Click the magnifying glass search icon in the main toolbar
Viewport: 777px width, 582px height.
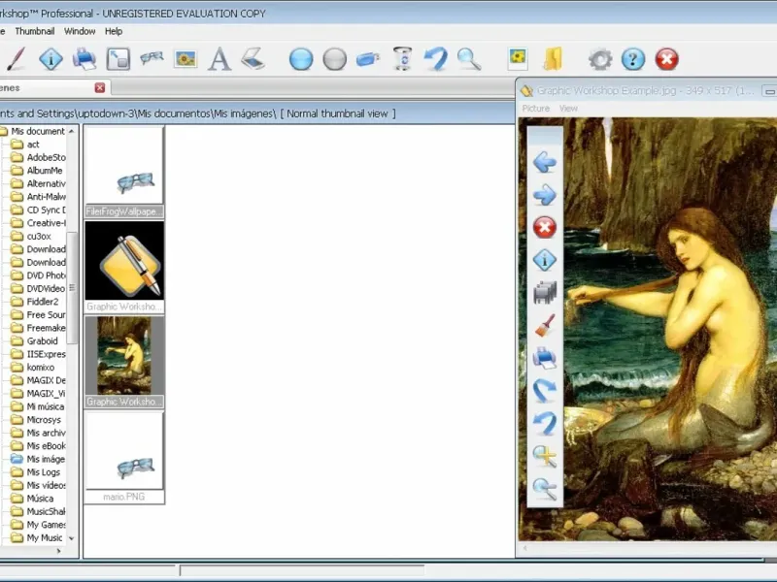469,59
